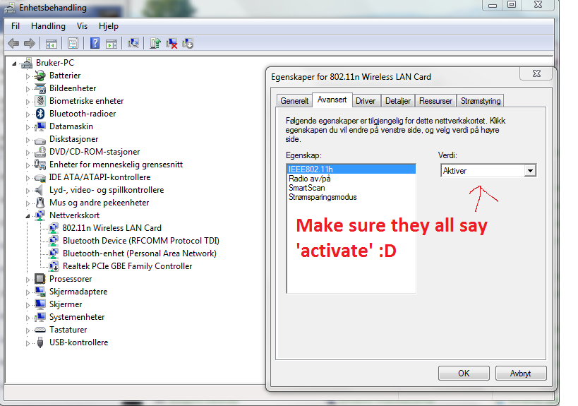This screenshot has width=578, height=406.
Task: Expand the Batterier tree node
Action: pyautogui.click(x=28, y=76)
